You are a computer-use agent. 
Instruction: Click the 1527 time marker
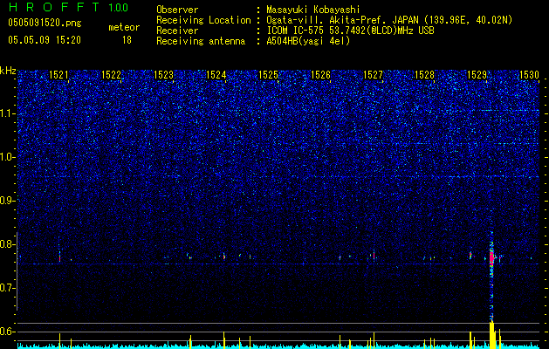click(x=373, y=75)
